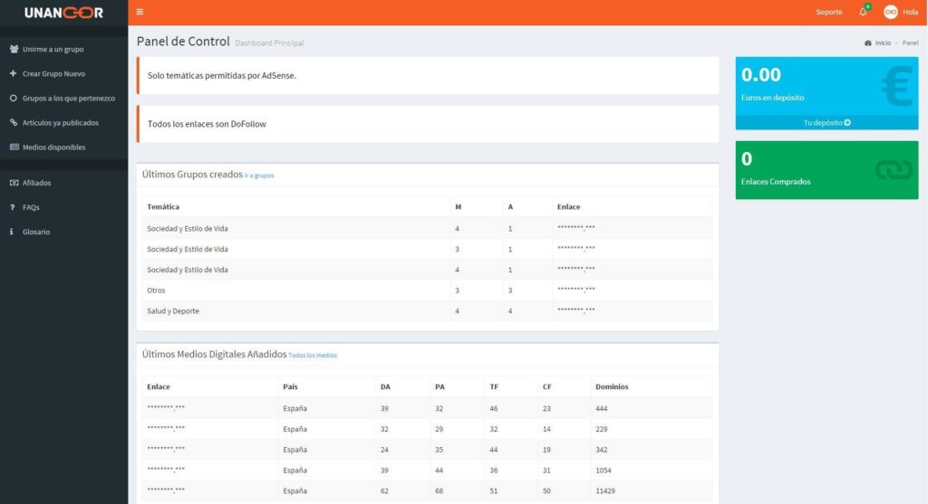Screen dimensions: 928x504
Task: Click the Tu depósito link text
Action: click(x=823, y=123)
